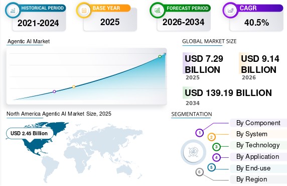Click the Base Year calendar icon
Viewport: 287px width, 186px height.
pos(84,10)
